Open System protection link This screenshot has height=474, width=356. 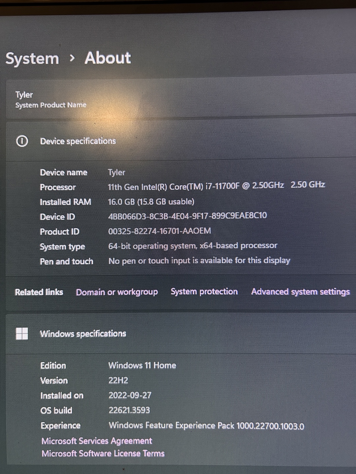coord(204,291)
